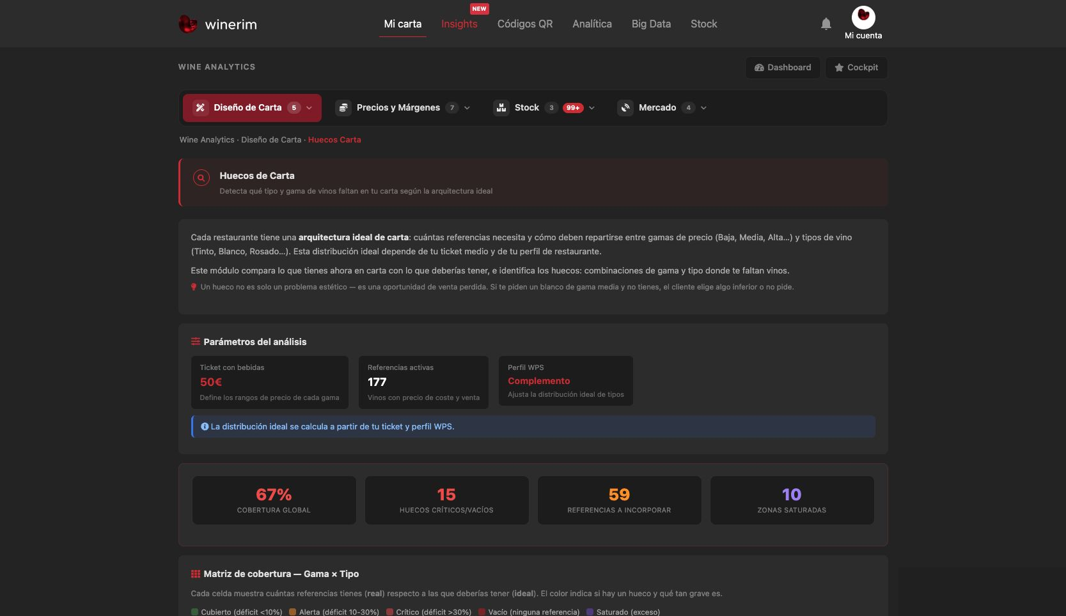Select the Mercado section
The image size is (1066, 616).
[662, 108]
